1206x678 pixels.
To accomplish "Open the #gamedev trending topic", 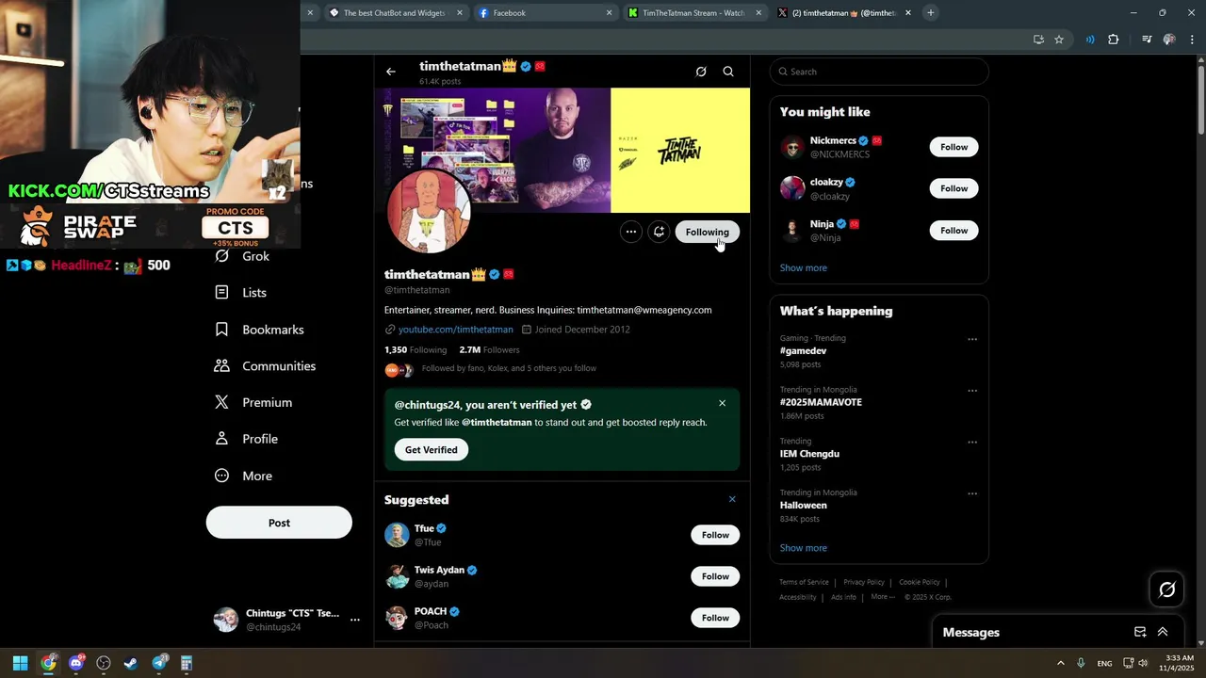I will point(803,351).
